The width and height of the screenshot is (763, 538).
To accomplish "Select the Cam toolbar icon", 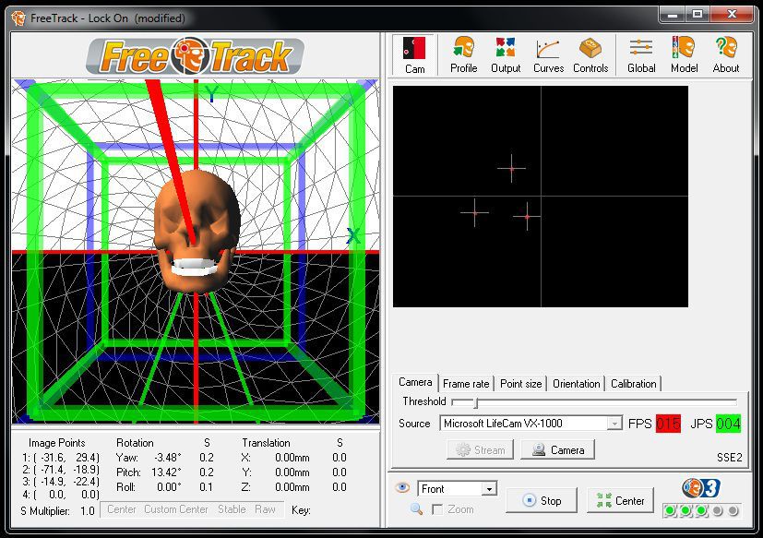I will point(412,54).
